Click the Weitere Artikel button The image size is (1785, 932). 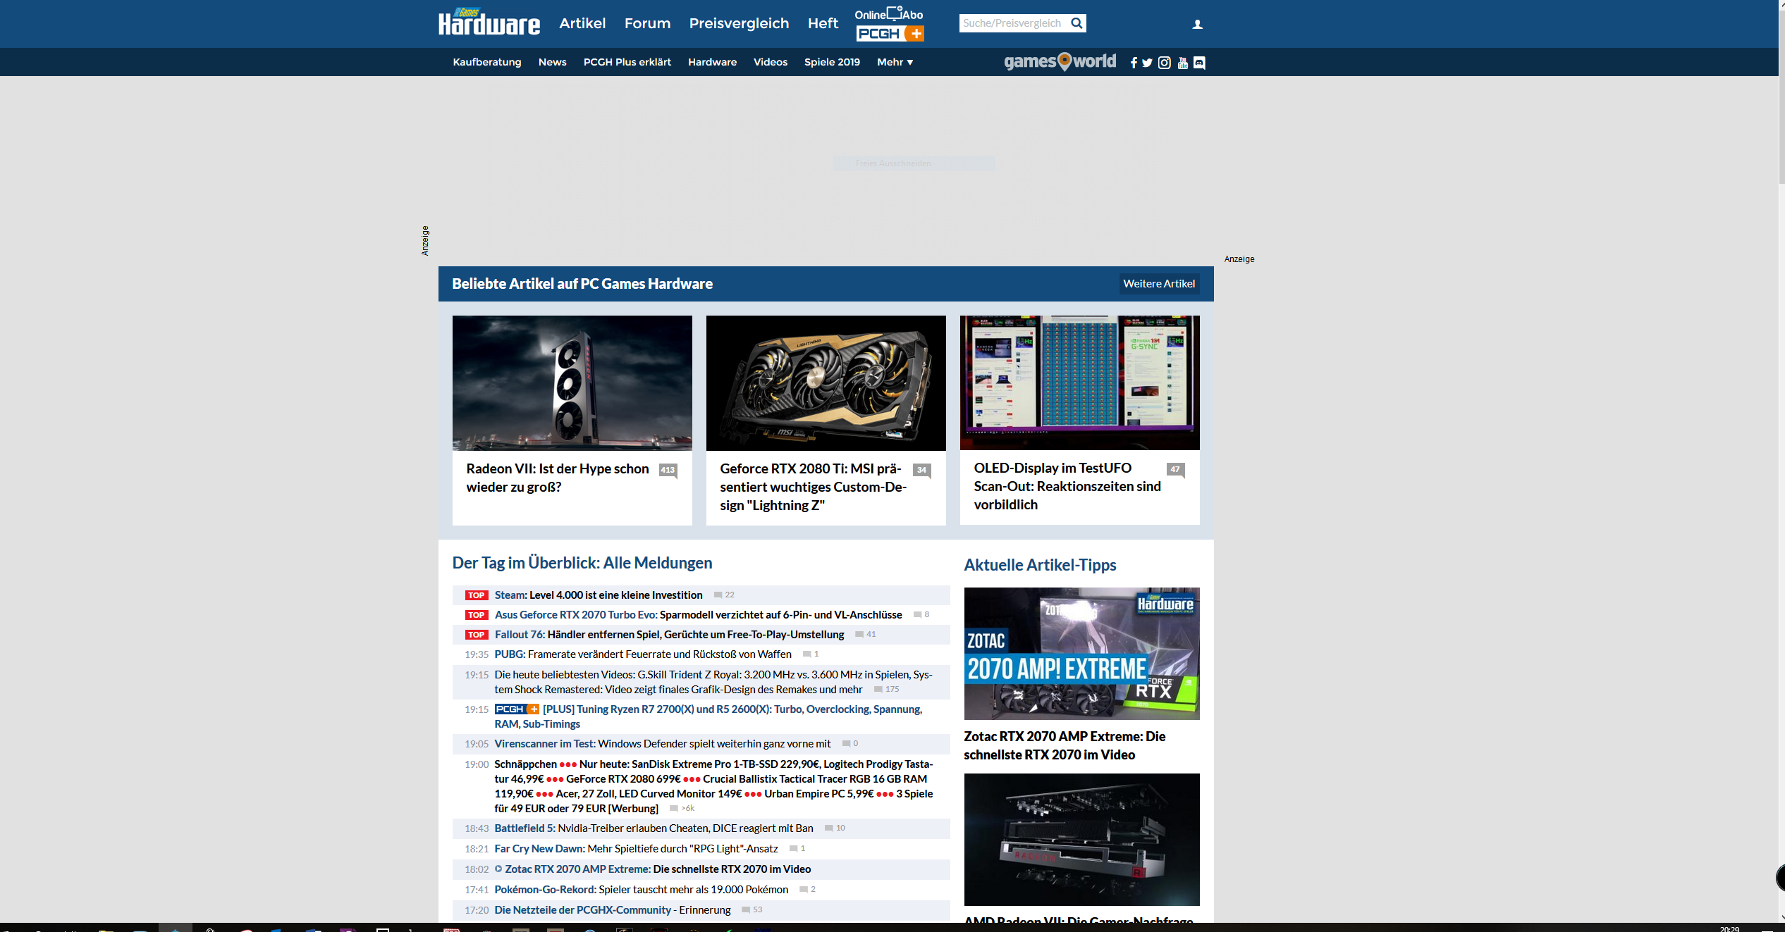point(1159,284)
